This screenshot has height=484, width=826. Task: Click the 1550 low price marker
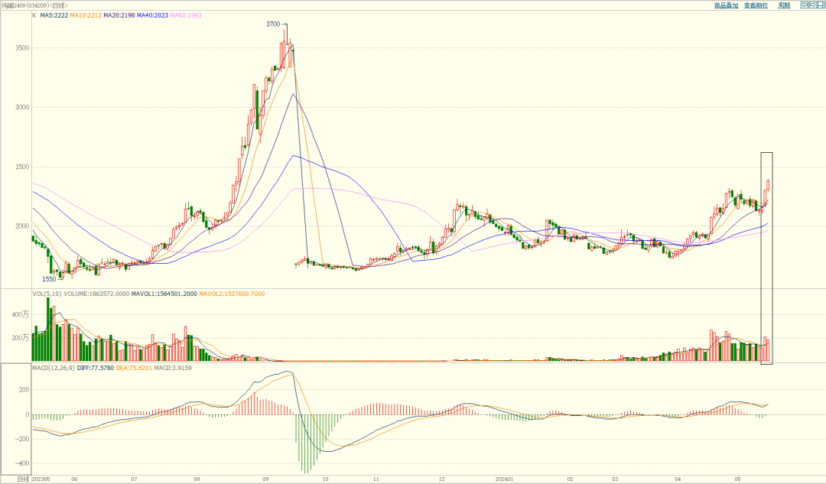tap(49, 280)
